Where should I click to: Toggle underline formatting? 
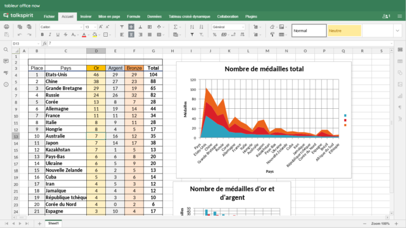point(57,35)
